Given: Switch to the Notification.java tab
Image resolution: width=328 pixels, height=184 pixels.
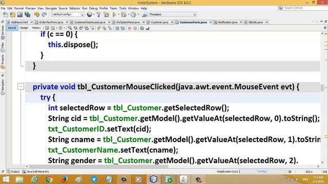Looking at the screenshot, I should 228,22.
